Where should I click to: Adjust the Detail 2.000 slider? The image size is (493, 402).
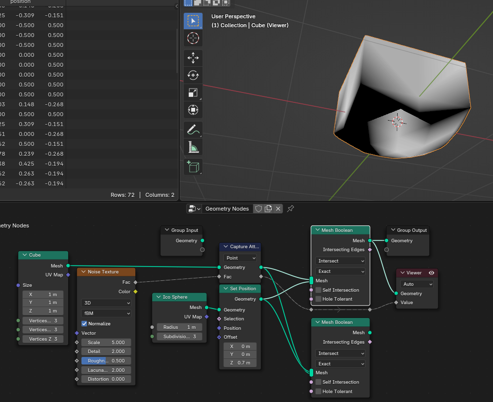point(106,351)
